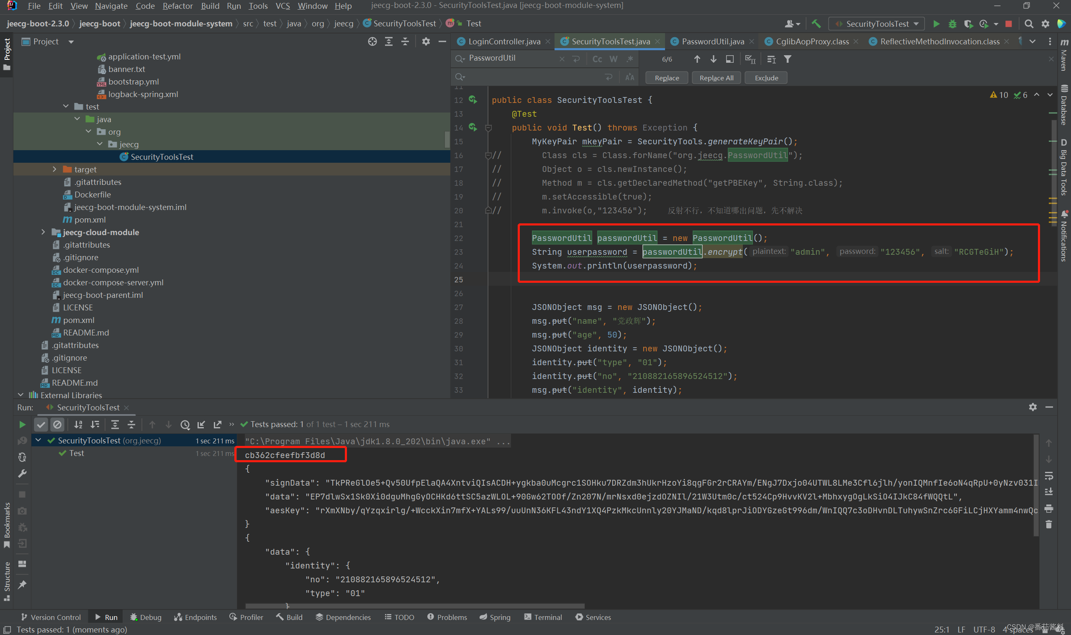Hide the Project tool window
This screenshot has height=635, width=1071.
[442, 41]
